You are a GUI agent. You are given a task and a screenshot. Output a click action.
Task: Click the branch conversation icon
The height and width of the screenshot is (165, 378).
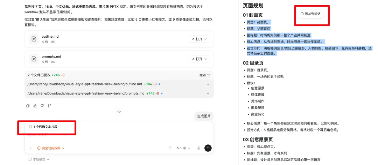pos(49,106)
